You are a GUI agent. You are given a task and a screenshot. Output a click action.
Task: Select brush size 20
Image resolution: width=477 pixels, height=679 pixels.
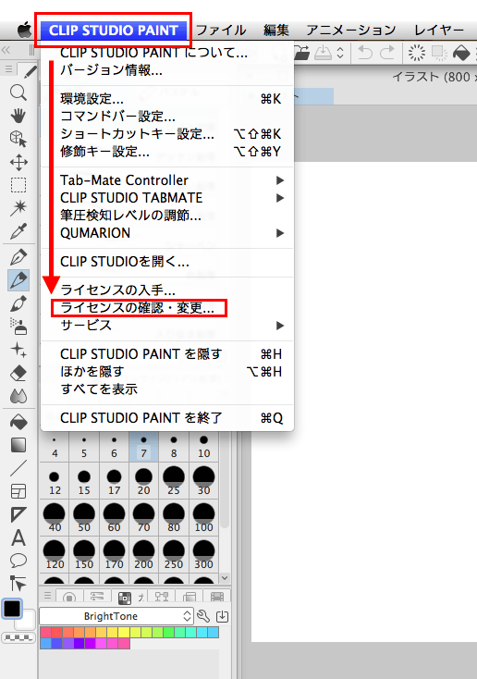pyautogui.click(x=143, y=481)
